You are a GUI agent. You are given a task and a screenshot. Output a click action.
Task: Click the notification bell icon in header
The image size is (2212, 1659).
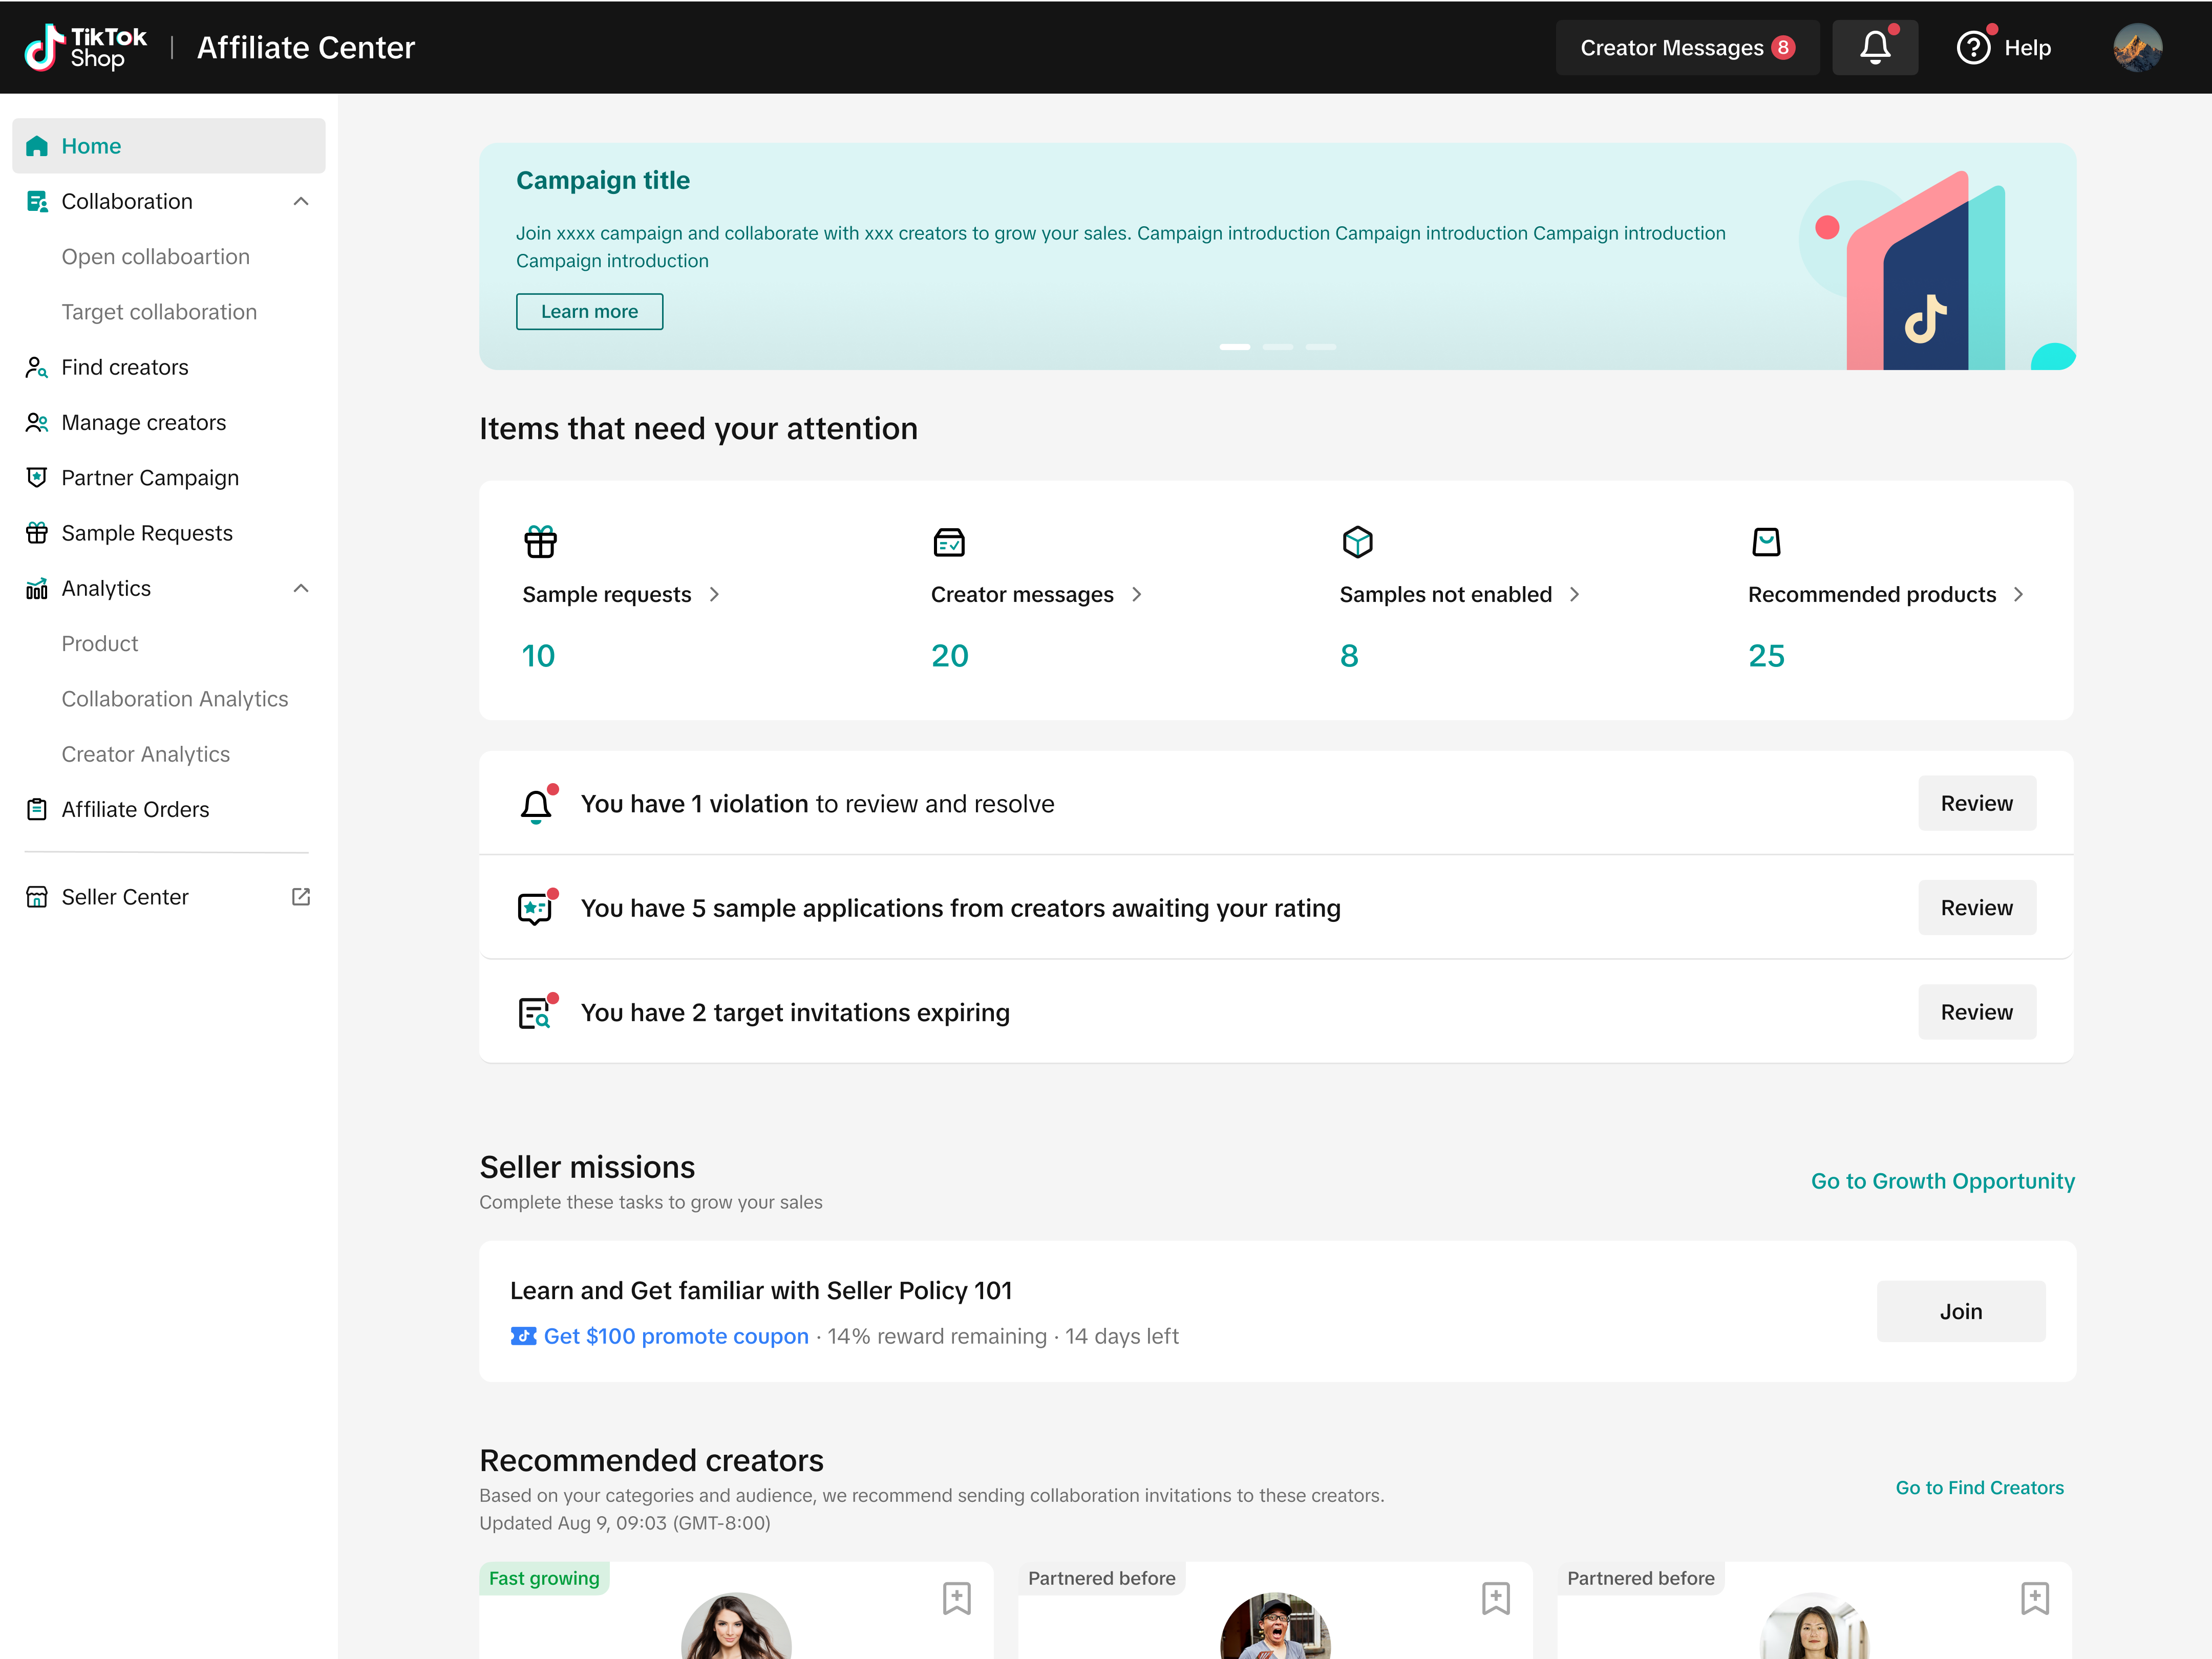point(1874,47)
